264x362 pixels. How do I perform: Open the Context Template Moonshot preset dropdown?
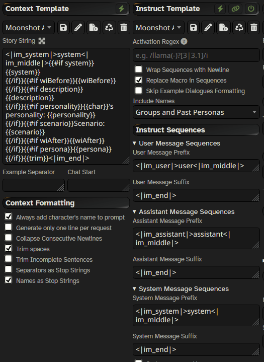pyautogui.click(x=29, y=28)
